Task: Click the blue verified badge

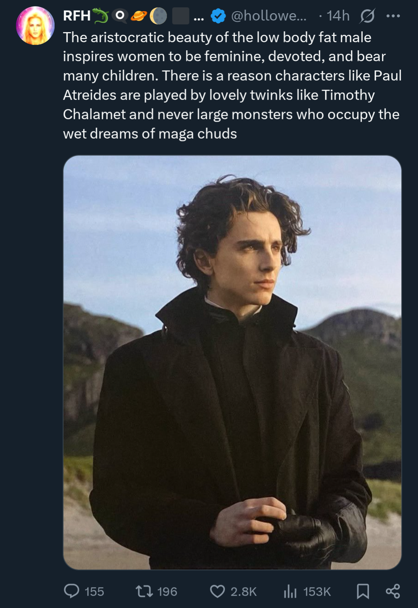Action: pyautogui.click(x=218, y=16)
